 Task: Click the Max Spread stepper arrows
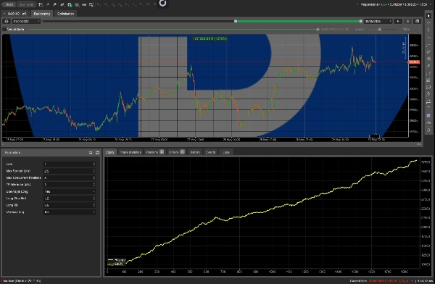pyautogui.click(x=94, y=171)
